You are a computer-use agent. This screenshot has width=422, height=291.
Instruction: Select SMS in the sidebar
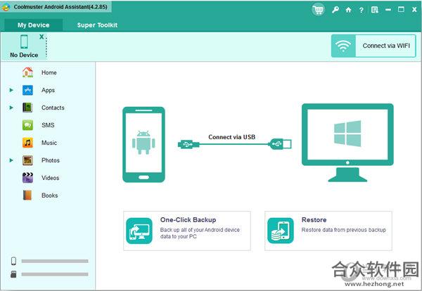point(48,125)
